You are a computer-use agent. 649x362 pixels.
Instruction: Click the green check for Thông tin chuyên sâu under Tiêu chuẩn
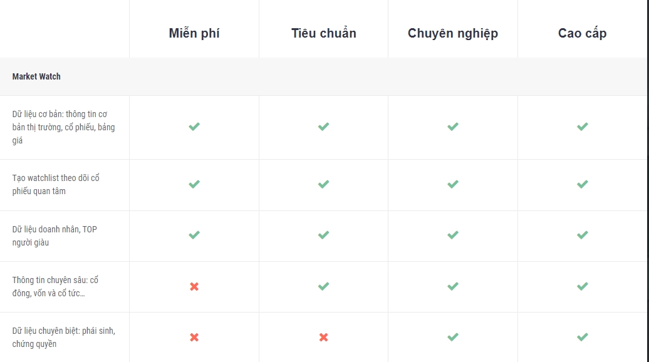pos(324,286)
